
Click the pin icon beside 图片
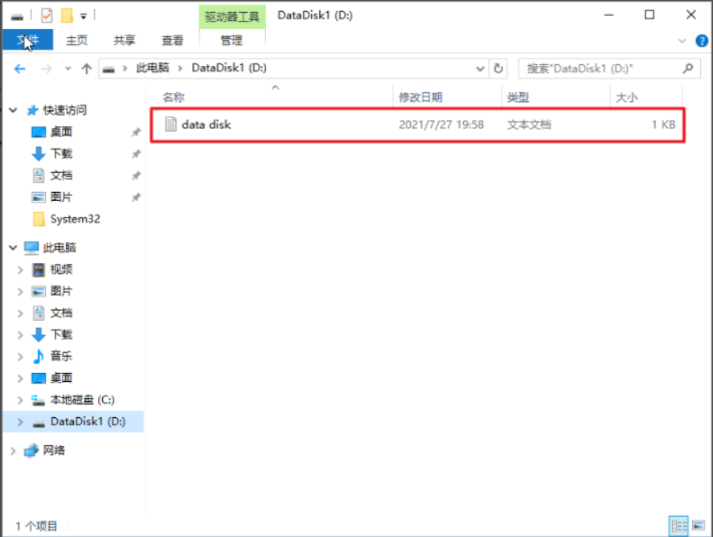(x=136, y=197)
